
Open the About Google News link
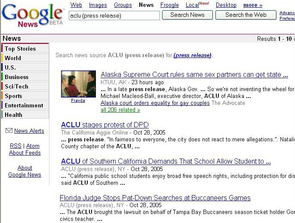coord(25,171)
